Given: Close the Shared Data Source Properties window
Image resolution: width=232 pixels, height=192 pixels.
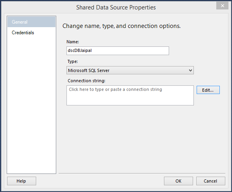Looking at the screenshot, I should tap(222, 6).
